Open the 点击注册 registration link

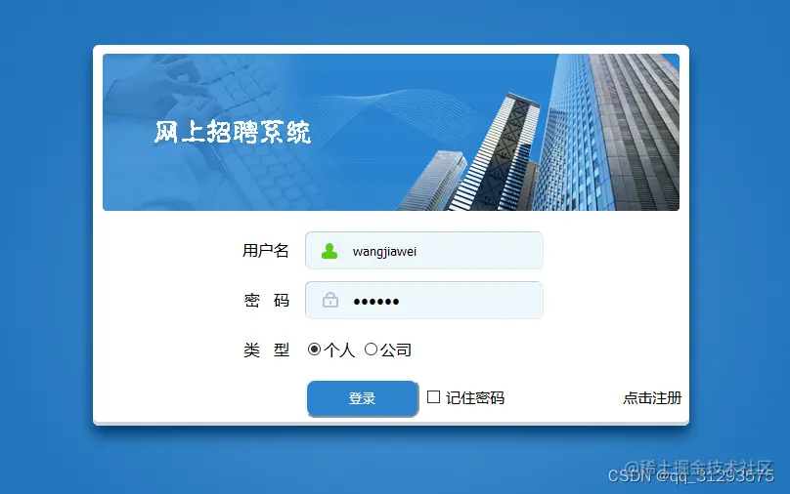point(652,398)
